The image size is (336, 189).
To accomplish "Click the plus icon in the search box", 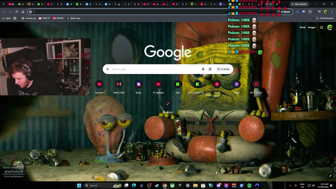I will click(107, 69).
